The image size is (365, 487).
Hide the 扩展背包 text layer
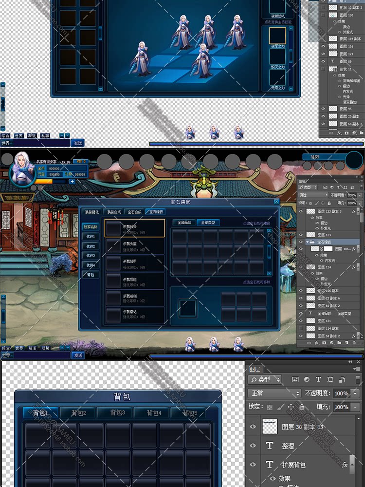pyautogui.click(x=253, y=464)
